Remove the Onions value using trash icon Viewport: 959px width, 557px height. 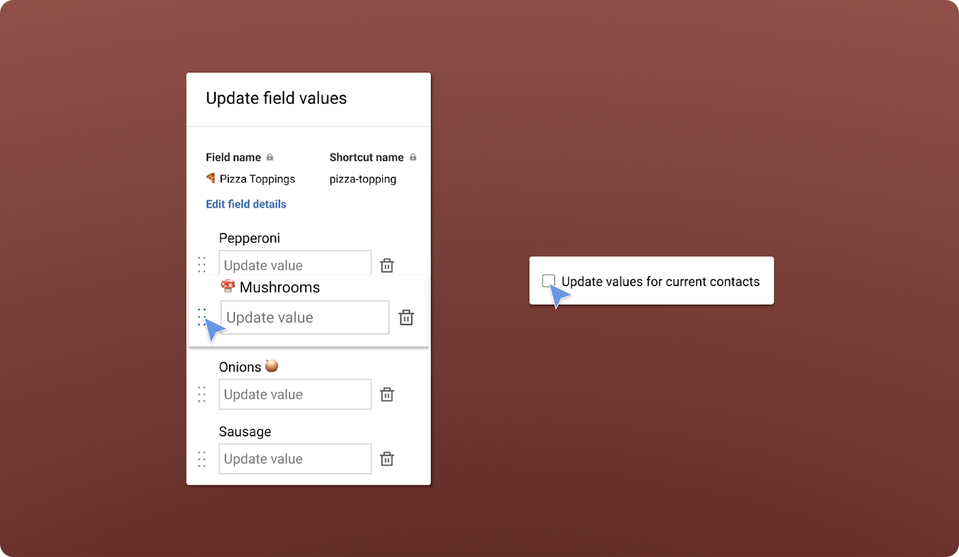(387, 394)
